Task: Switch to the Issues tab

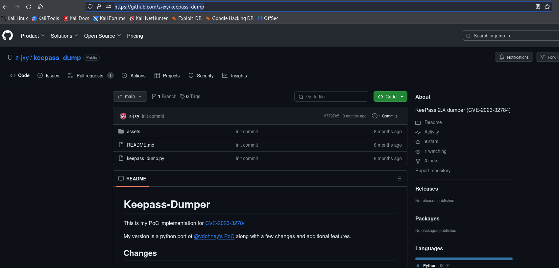Action: coord(48,76)
